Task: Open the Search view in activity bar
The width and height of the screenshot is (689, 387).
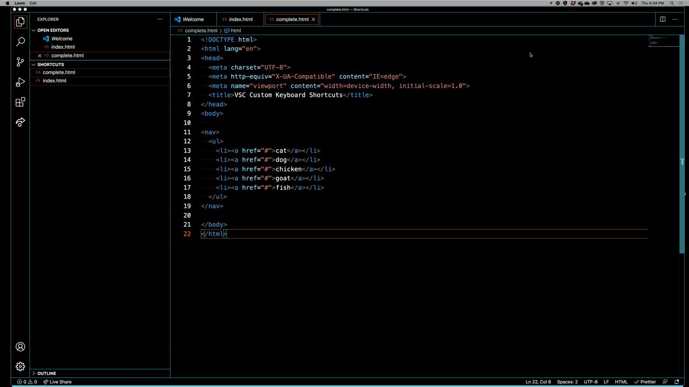Action: [x=20, y=42]
